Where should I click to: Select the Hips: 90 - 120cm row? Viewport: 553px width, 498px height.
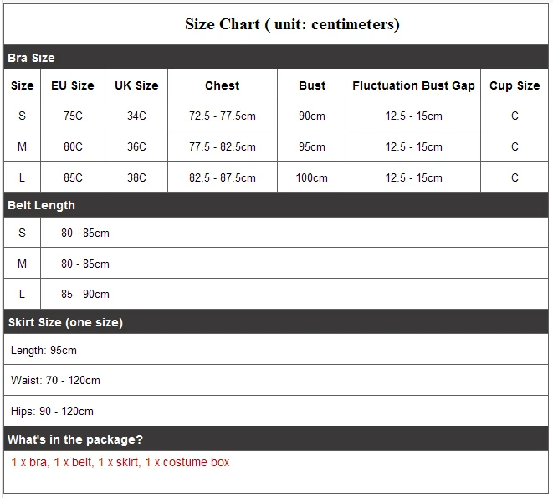pyautogui.click(x=276, y=411)
